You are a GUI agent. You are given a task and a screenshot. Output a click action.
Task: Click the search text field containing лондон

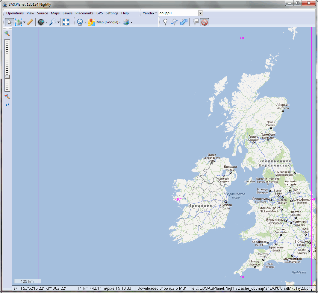point(178,13)
